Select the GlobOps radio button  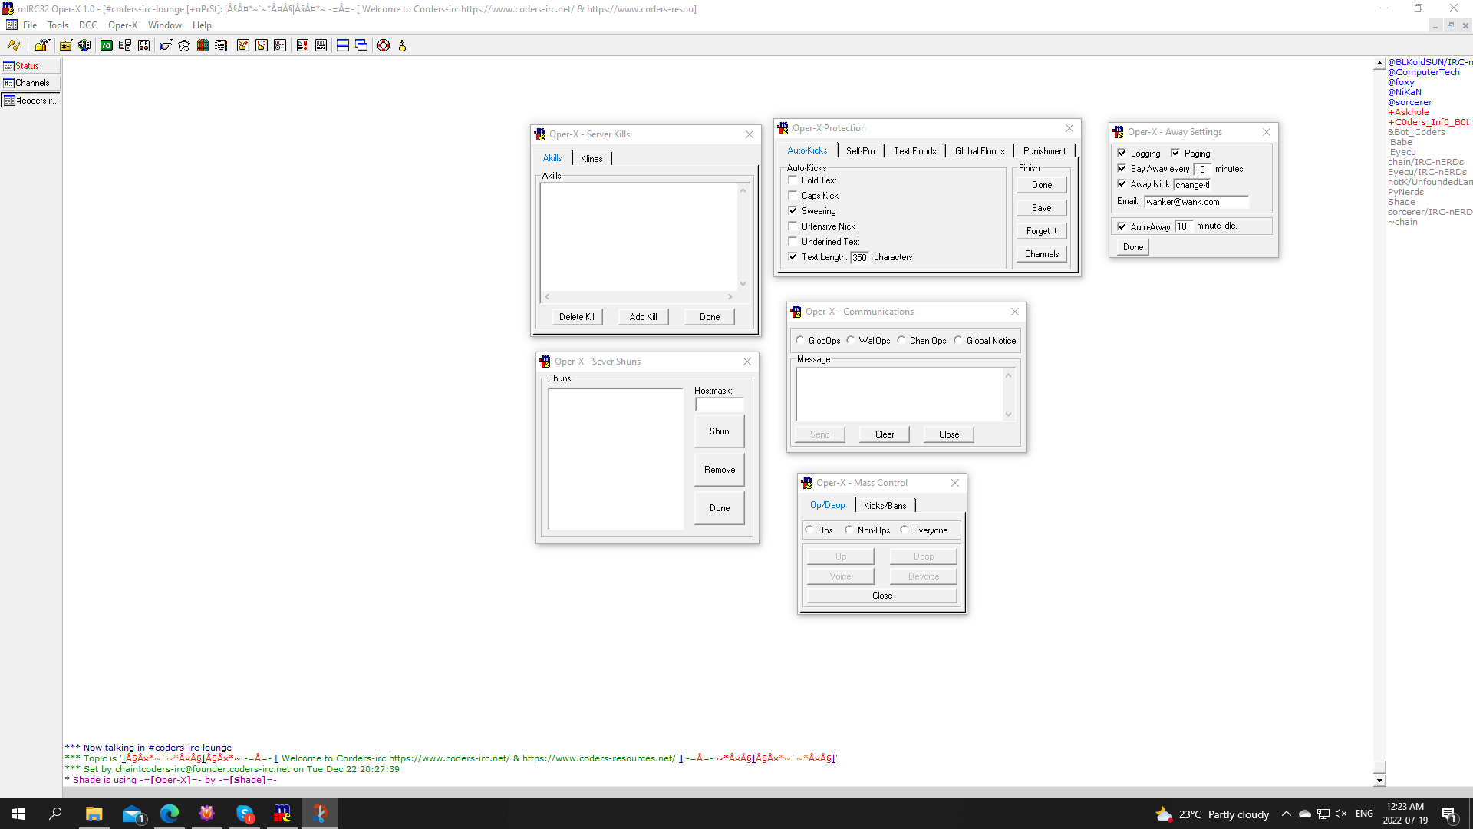point(800,340)
